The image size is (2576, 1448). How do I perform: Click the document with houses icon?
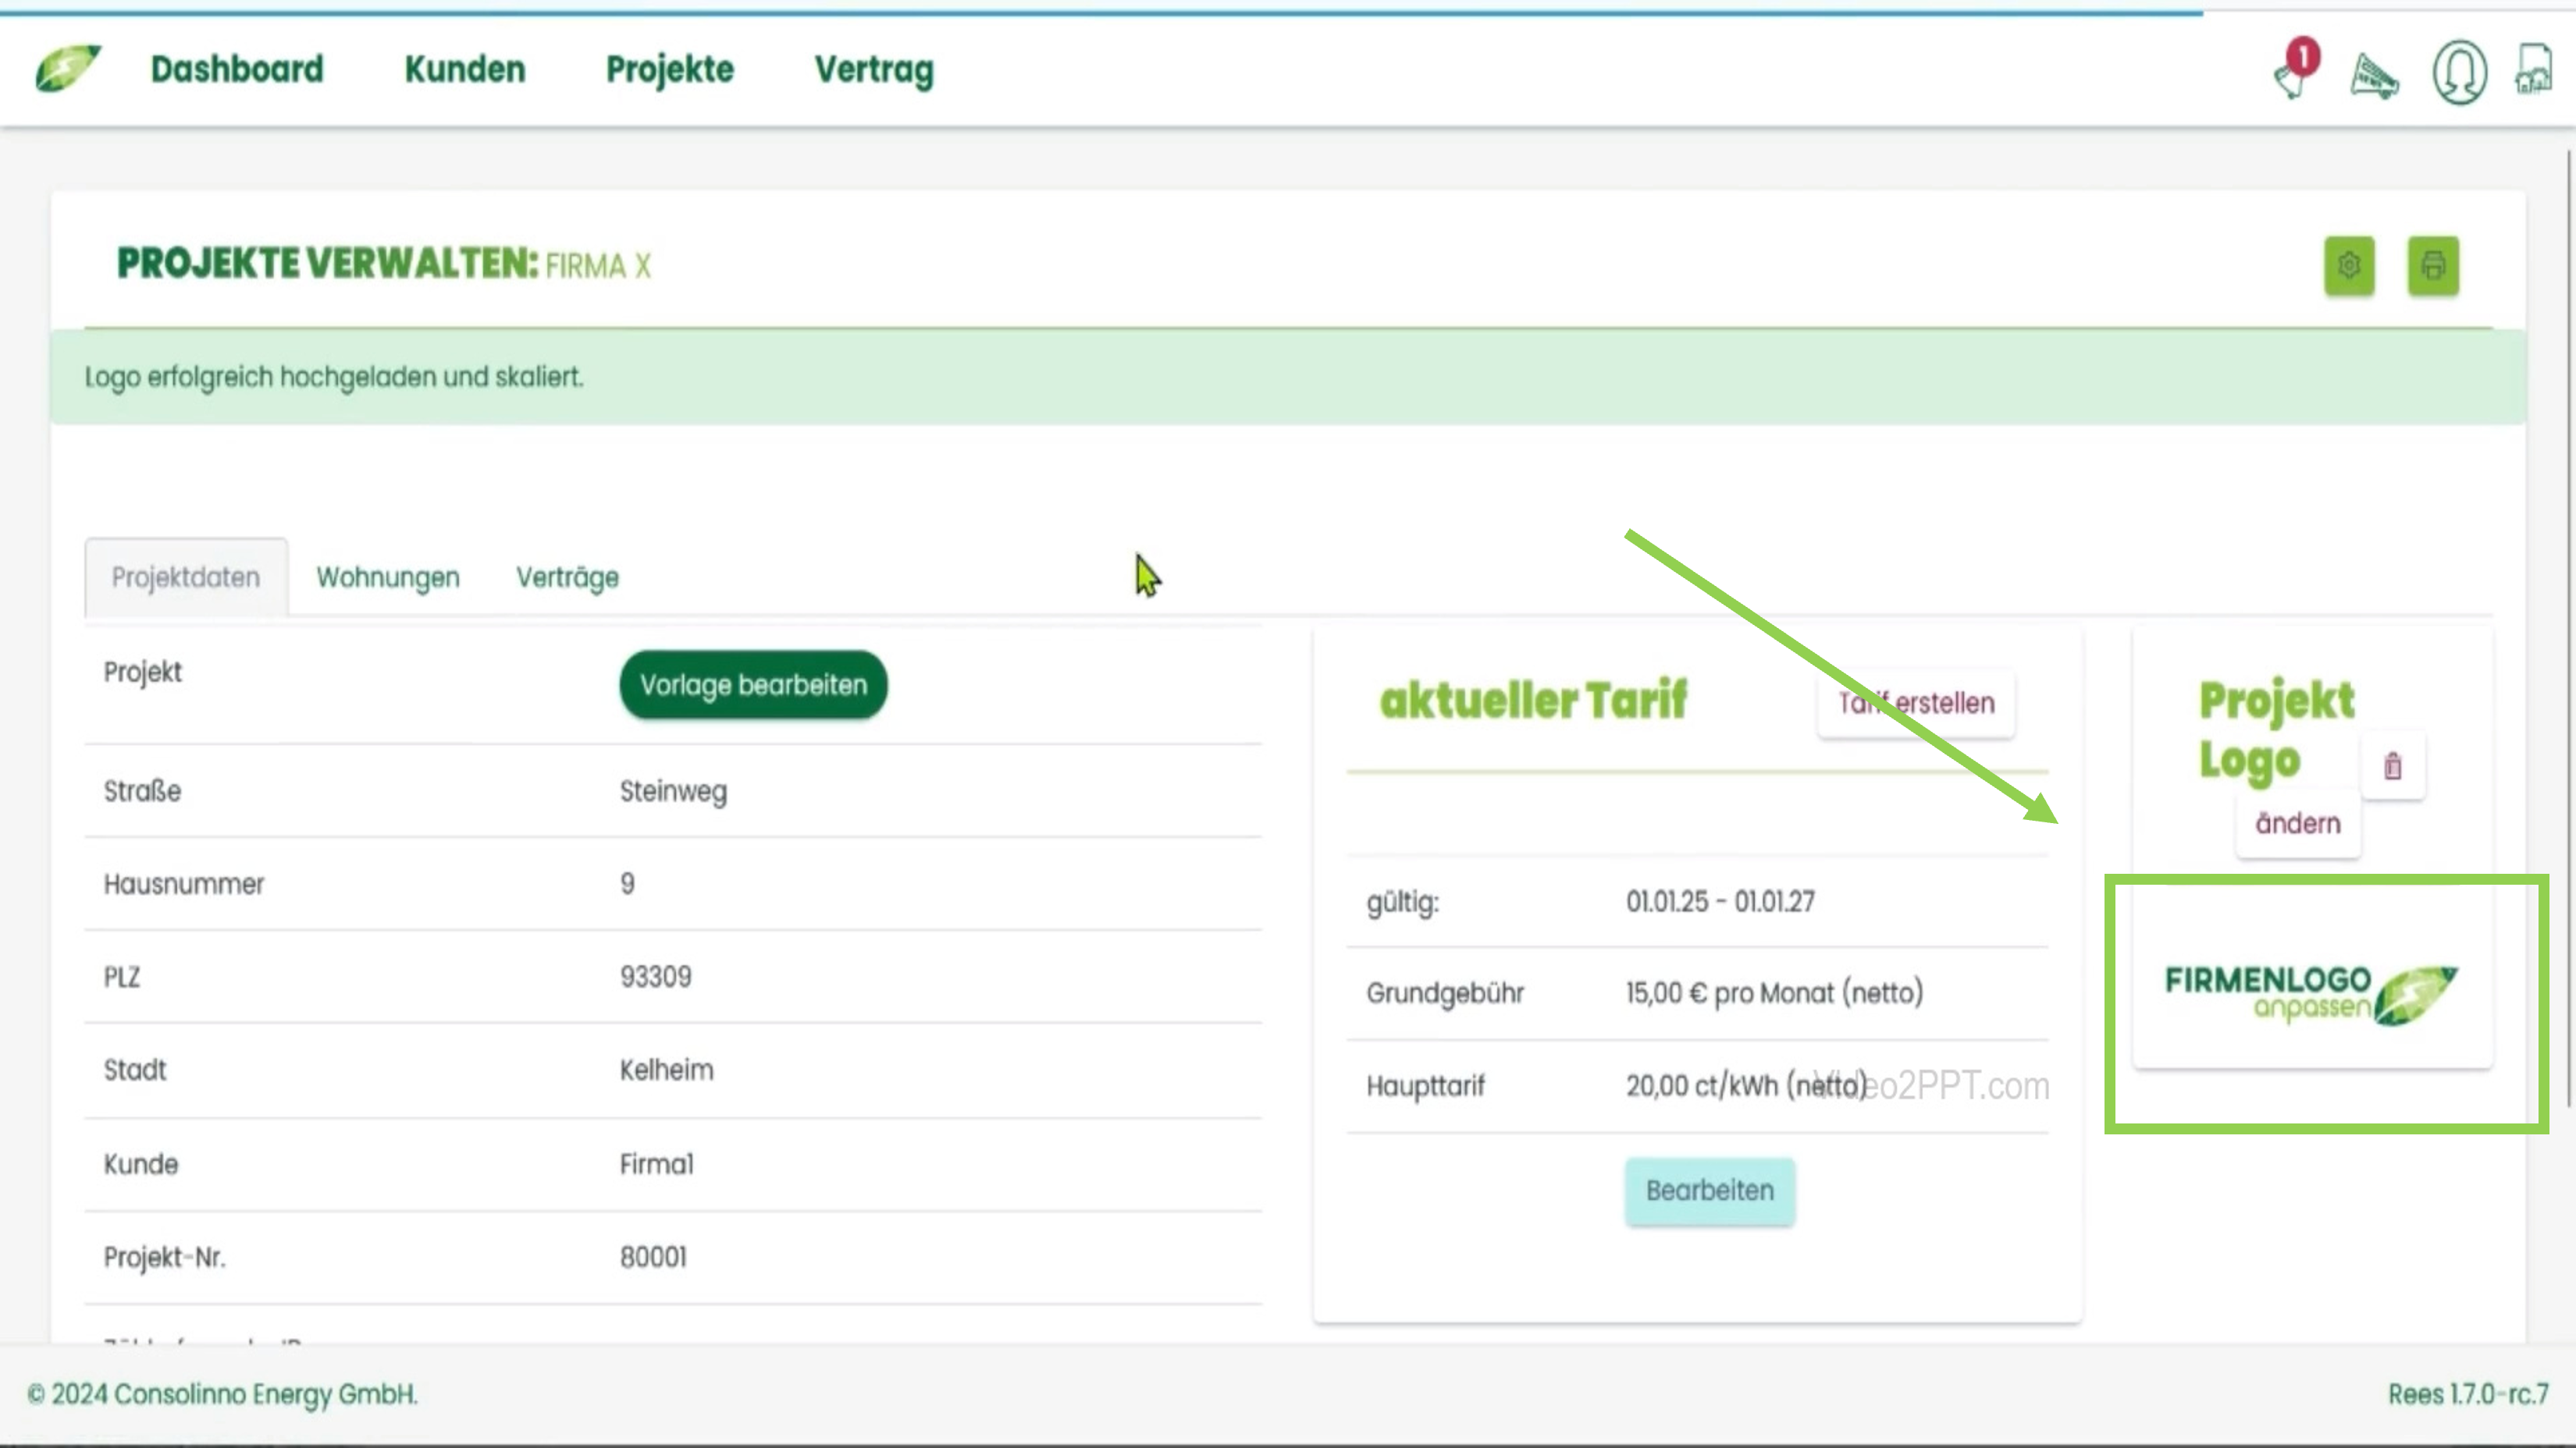[x=2533, y=70]
